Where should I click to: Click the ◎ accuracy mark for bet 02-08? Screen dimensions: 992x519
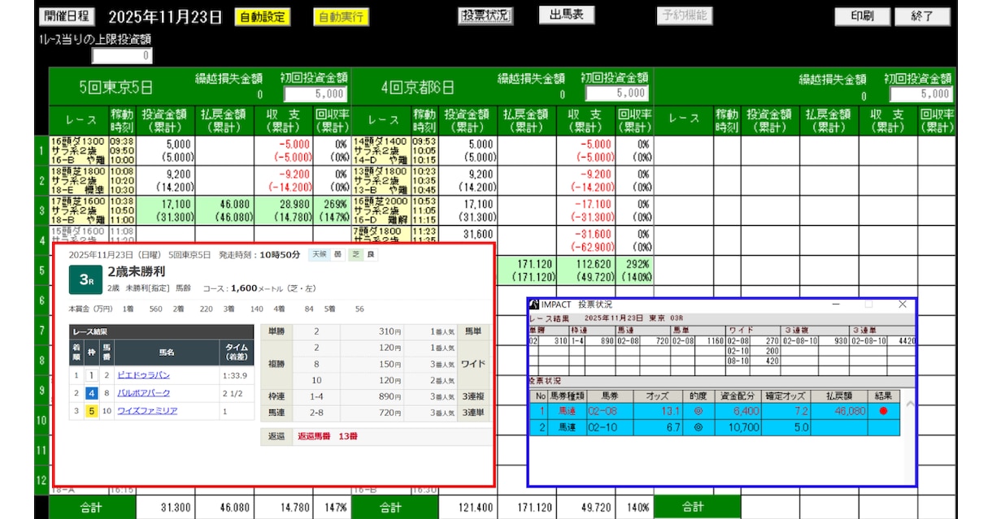point(698,412)
